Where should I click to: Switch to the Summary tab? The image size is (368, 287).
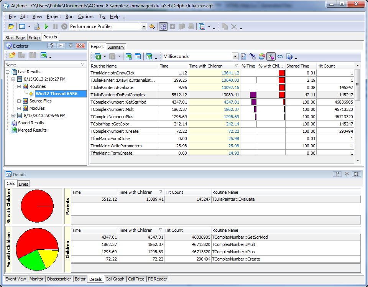(115, 46)
